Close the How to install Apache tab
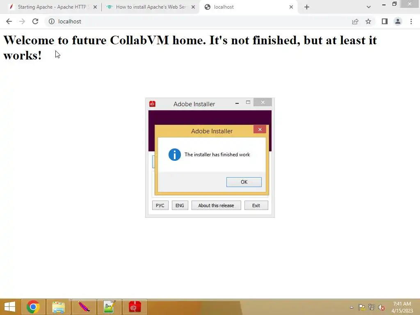 (193, 7)
